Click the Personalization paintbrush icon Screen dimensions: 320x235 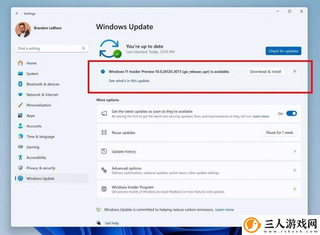pos(20,105)
